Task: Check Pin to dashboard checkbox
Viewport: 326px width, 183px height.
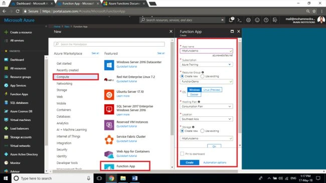Action: point(183,154)
